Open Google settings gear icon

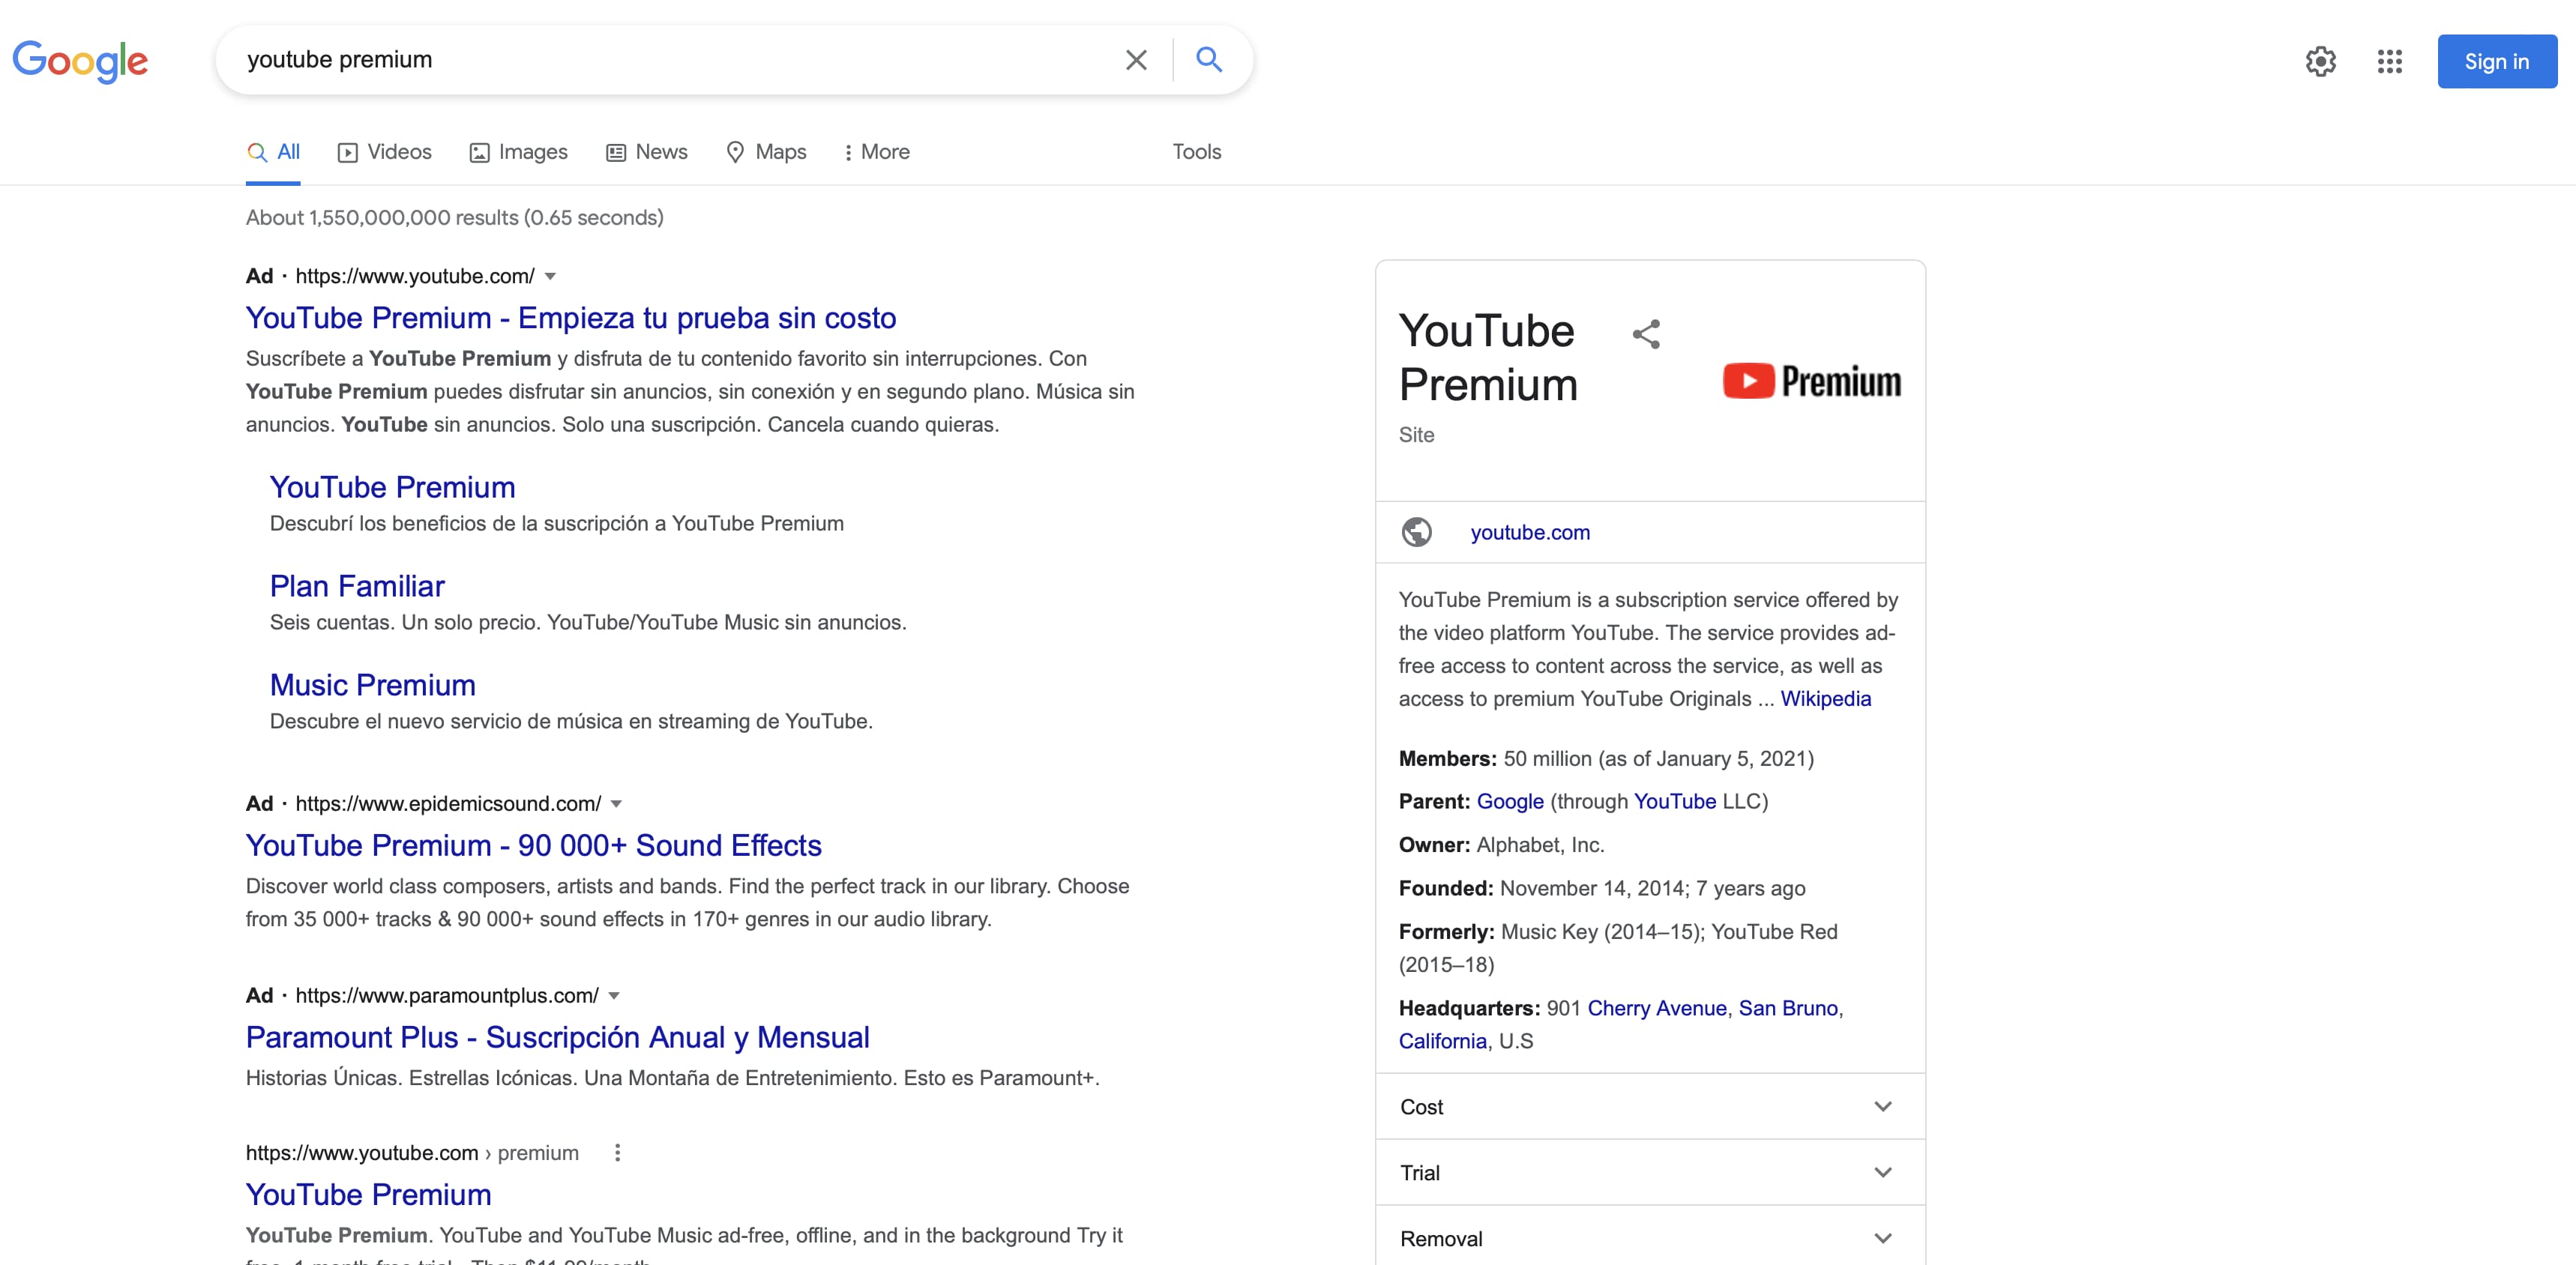tap(2320, 62)
